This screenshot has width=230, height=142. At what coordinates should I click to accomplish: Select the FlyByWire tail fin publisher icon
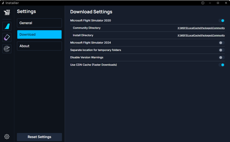[7, 26]
